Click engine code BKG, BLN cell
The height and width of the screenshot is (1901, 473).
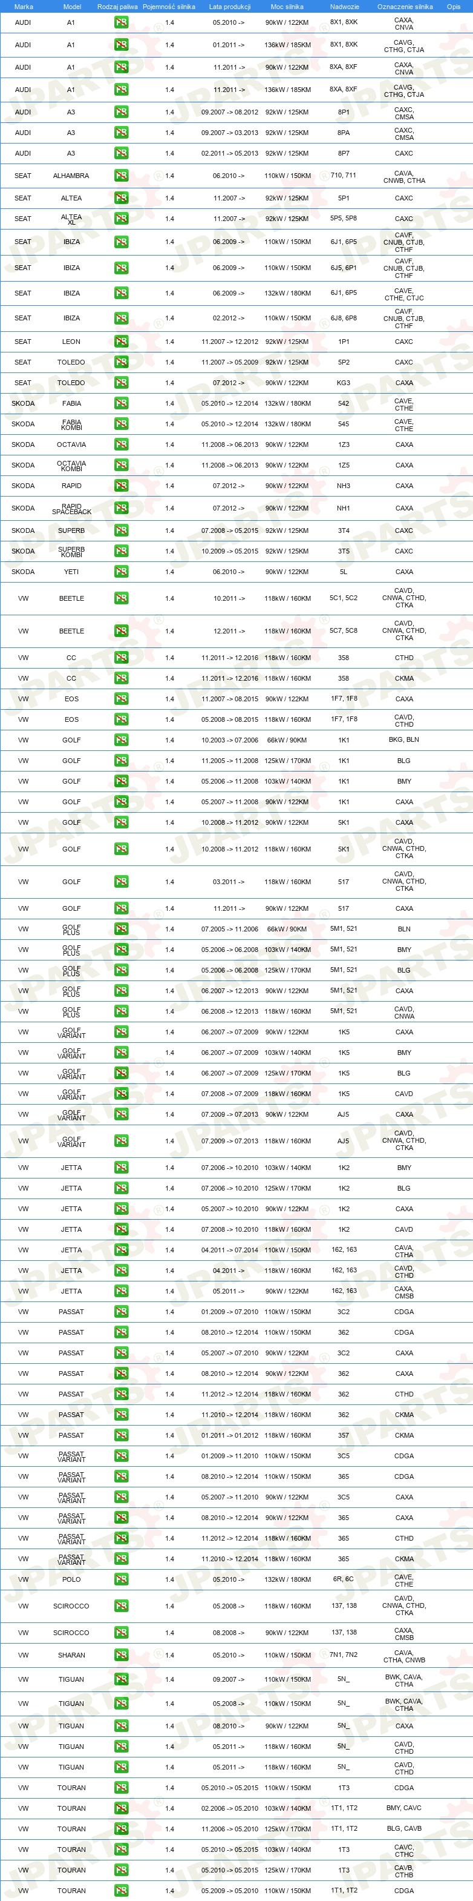point(404,740)
